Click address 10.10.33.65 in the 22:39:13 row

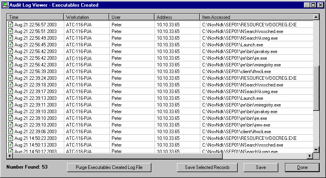168,98
